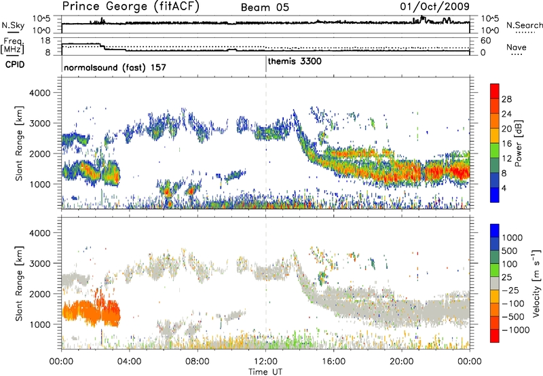Click the '28' power scale value
This screenshot has height=376, width=543.
[x=506, y=99]
